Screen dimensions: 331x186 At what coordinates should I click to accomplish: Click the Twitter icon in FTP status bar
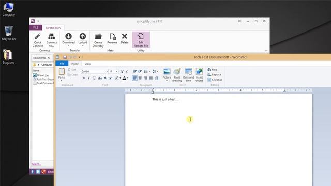(38, 172)
